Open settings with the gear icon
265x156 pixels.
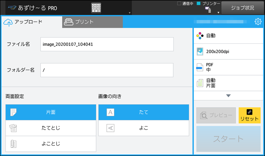tap(258, 22)
